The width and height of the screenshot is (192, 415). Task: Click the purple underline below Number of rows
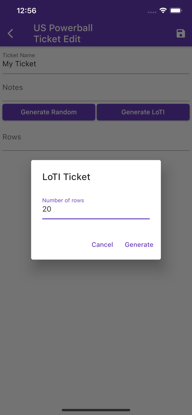[x=96, y=219]
